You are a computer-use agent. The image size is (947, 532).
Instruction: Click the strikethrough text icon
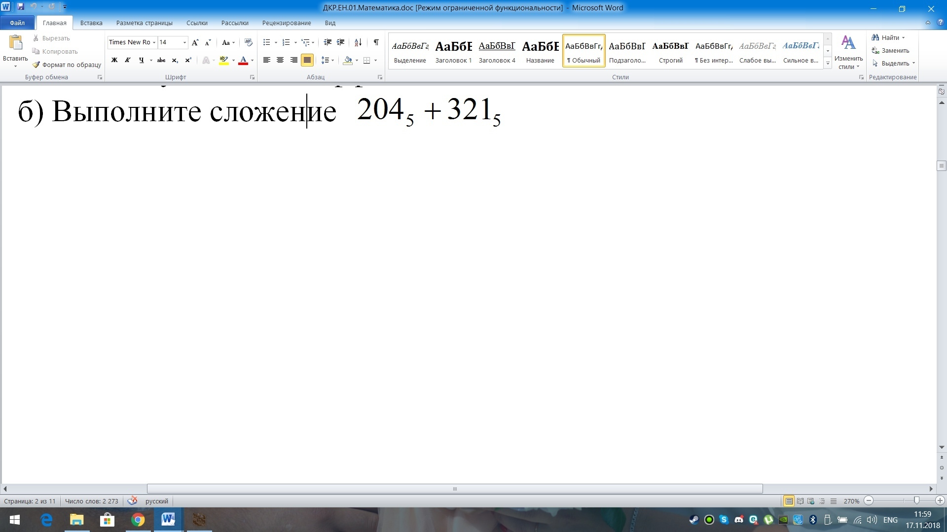pos(161,60)
